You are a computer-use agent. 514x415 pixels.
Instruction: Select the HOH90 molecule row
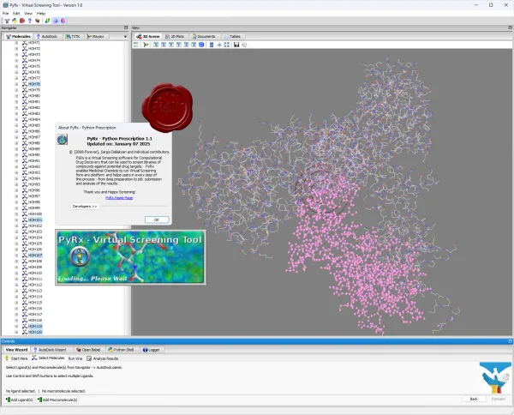(34, 155)
